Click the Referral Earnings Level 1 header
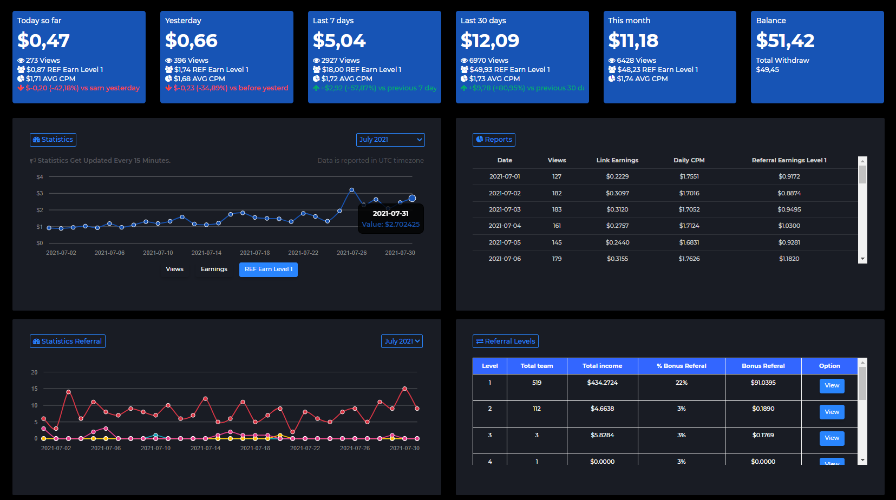This screenshot has height=500, width=896. [x=789, y=160]
